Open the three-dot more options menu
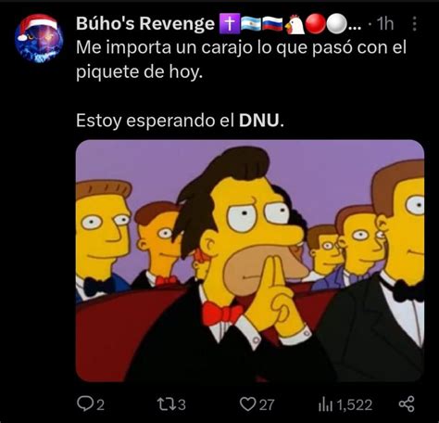 point(414,24)
